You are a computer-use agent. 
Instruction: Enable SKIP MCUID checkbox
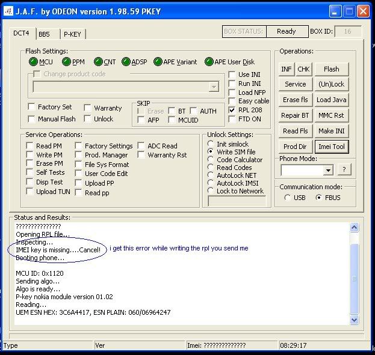point(172,120)
